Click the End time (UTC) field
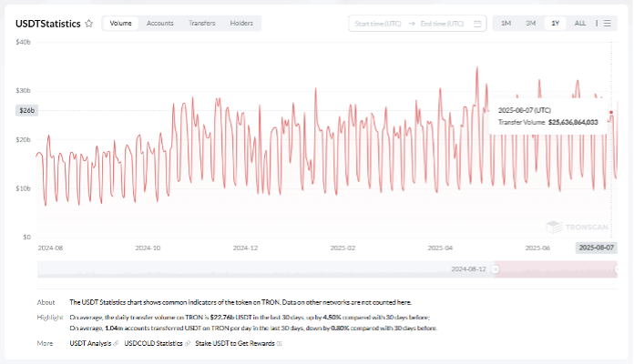The image size is (634, 364). 441,24
